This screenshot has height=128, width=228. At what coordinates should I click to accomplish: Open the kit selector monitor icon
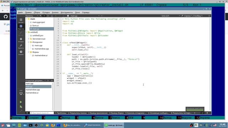pos(21,94)
